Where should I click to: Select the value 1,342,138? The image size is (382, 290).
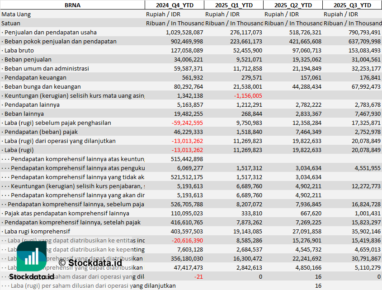click(x=190, y=95)
